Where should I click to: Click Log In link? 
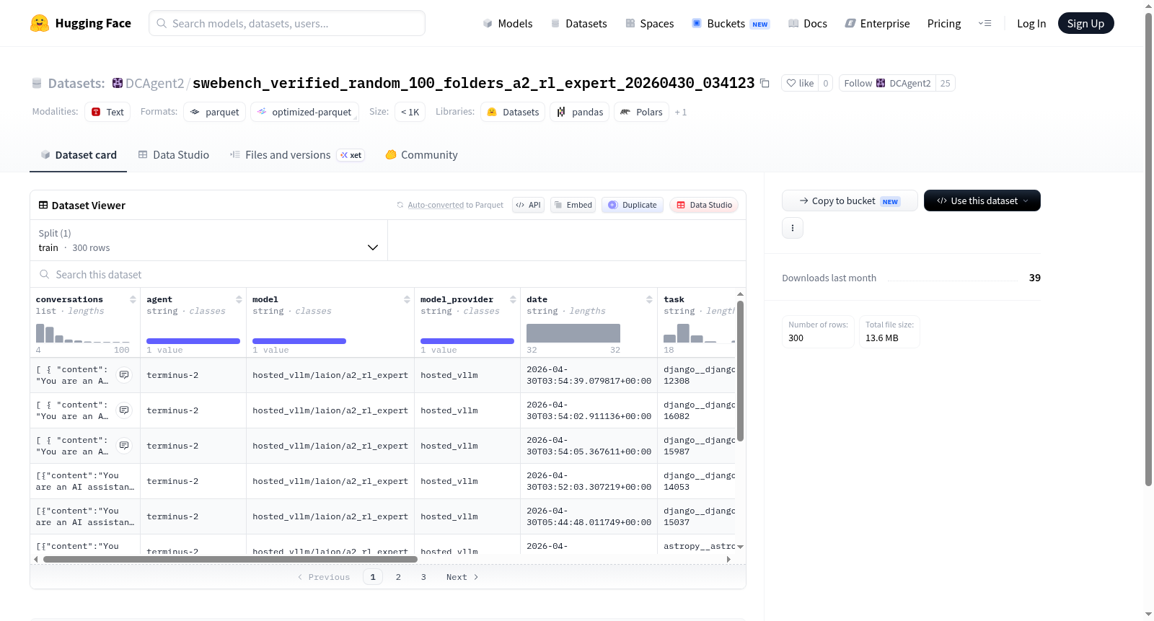click(x=1031, y=24)
